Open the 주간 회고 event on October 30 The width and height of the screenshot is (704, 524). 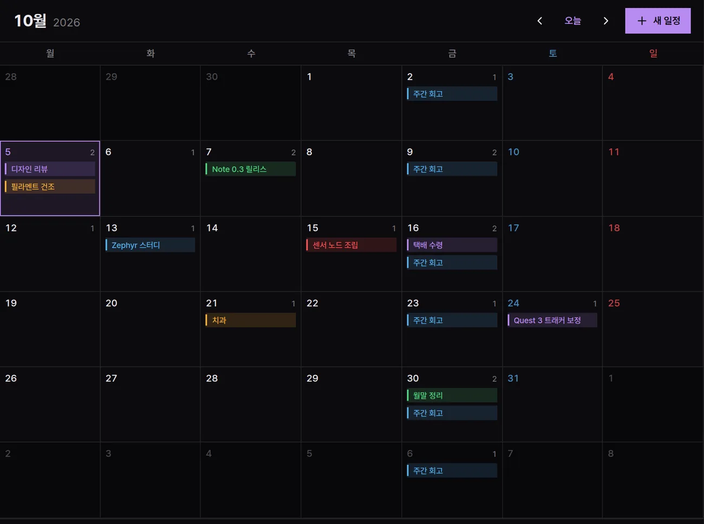pos(452,413)
